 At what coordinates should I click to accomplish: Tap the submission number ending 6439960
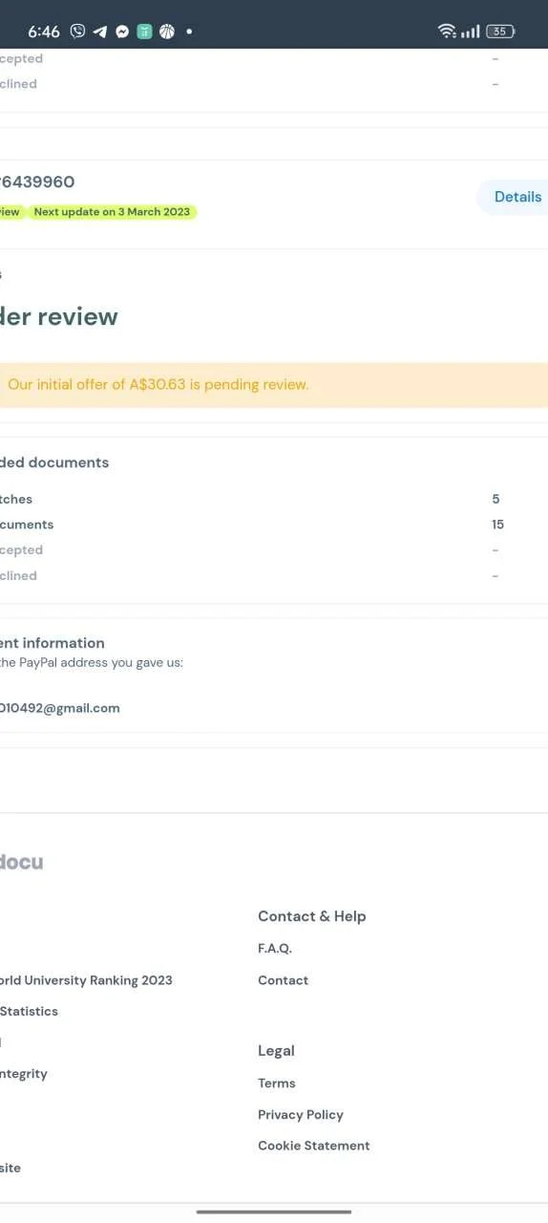[37, 182]
